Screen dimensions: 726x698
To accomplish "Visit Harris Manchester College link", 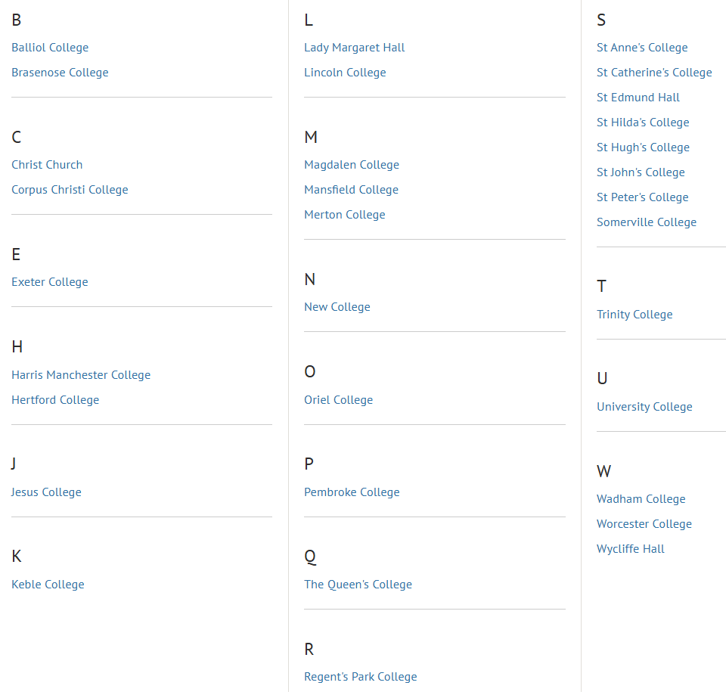I will point(81,375).
